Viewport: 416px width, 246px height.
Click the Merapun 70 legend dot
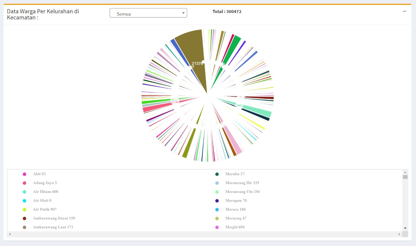(217, 201)
